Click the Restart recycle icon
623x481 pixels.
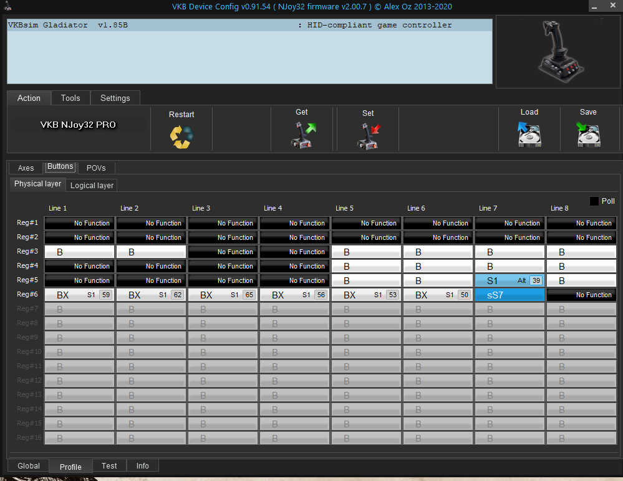pos(181,137)
